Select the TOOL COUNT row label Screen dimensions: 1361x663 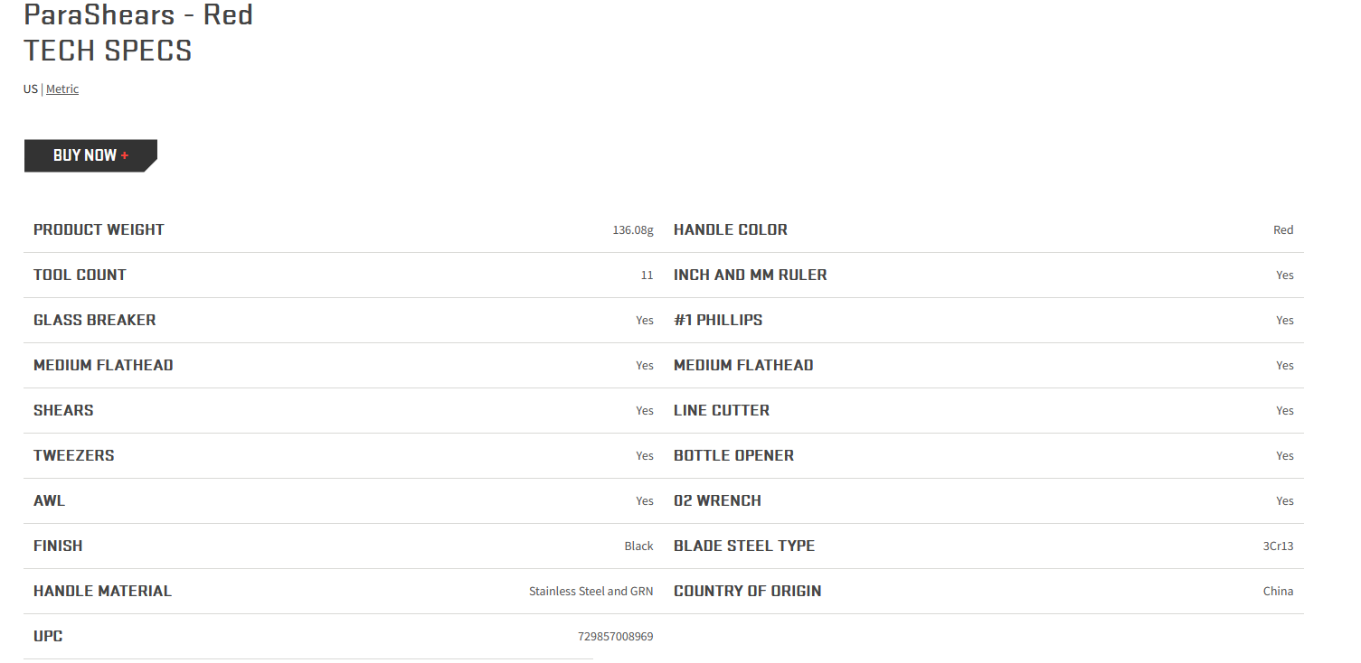80,275
